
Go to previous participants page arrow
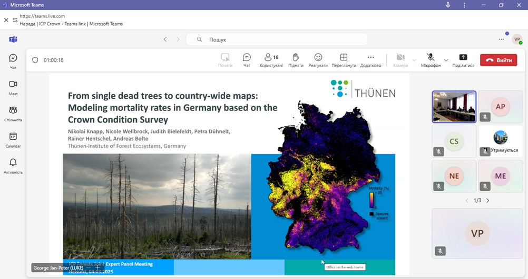467,200
